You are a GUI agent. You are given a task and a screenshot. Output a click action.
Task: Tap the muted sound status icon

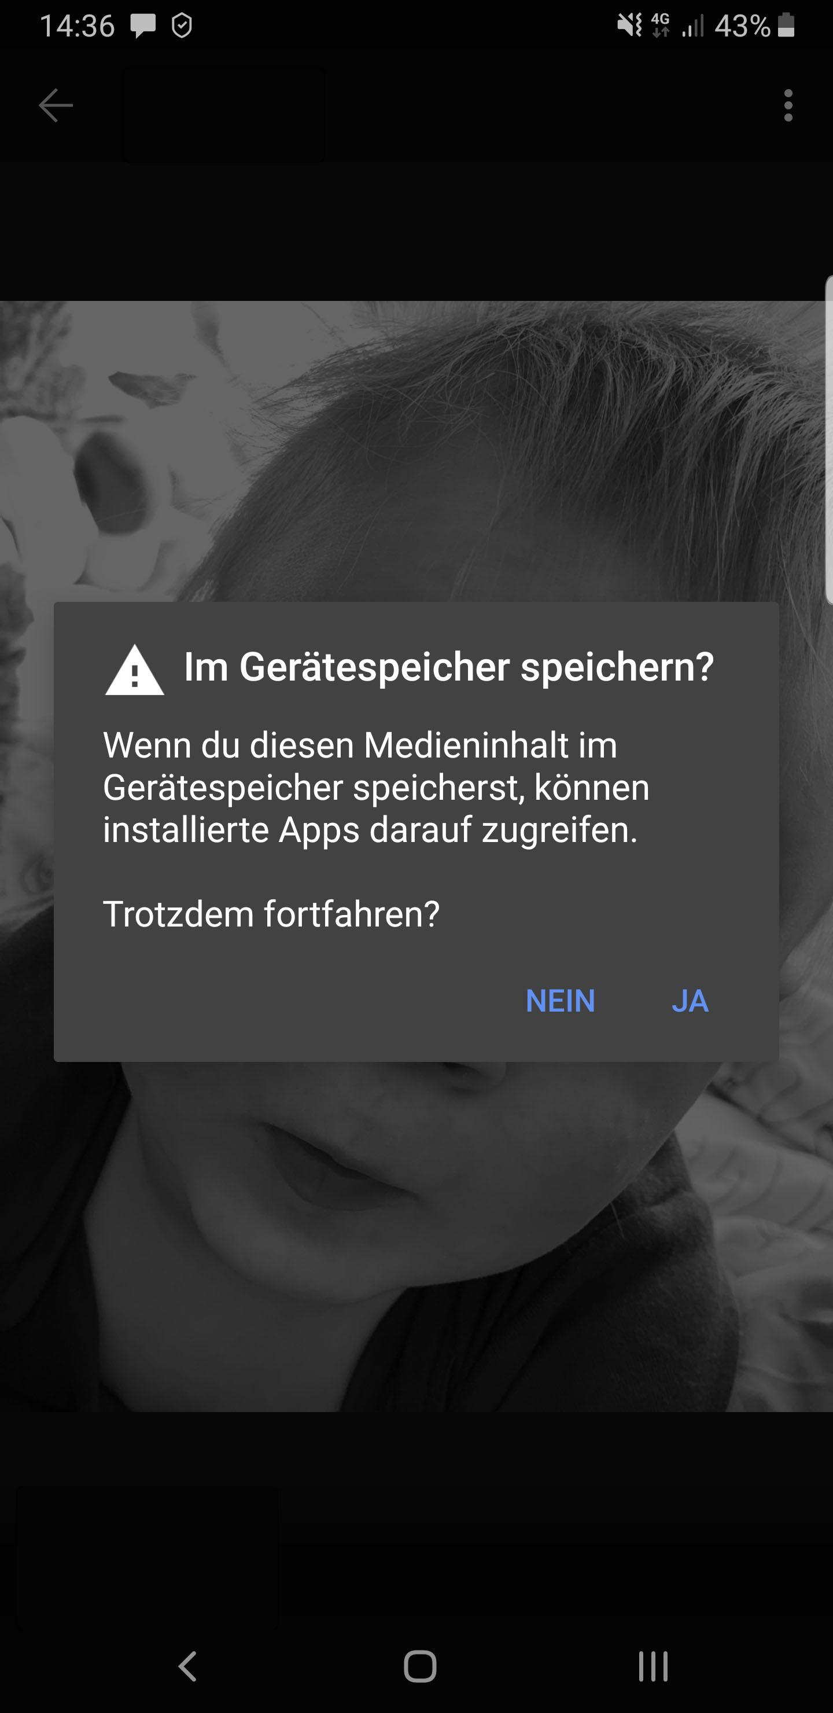(629, 25)
